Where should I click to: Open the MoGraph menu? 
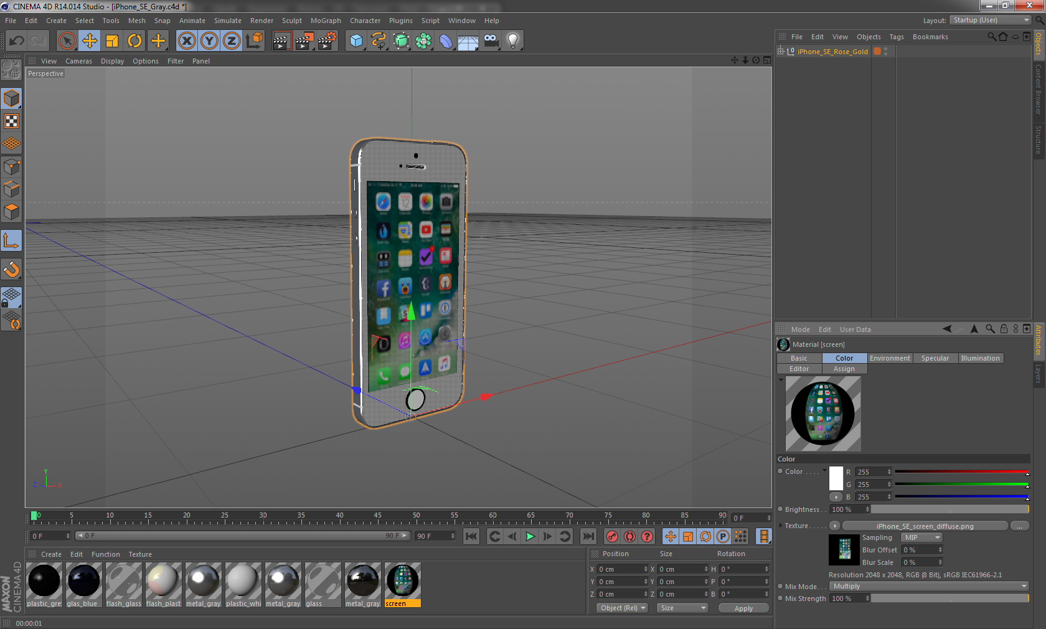tap(326, 21)
